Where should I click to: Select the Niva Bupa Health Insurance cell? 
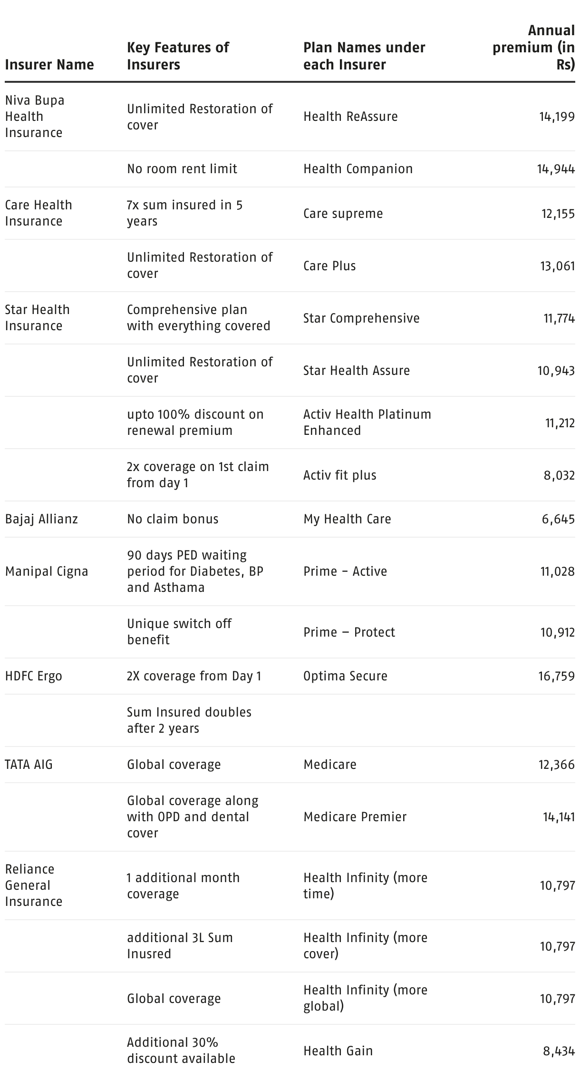tap(35, 116)
